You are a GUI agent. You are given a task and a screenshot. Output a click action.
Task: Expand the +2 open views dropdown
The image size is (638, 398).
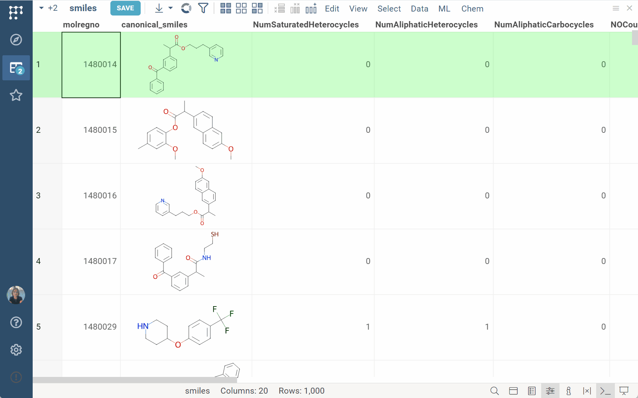pos(48,8)
